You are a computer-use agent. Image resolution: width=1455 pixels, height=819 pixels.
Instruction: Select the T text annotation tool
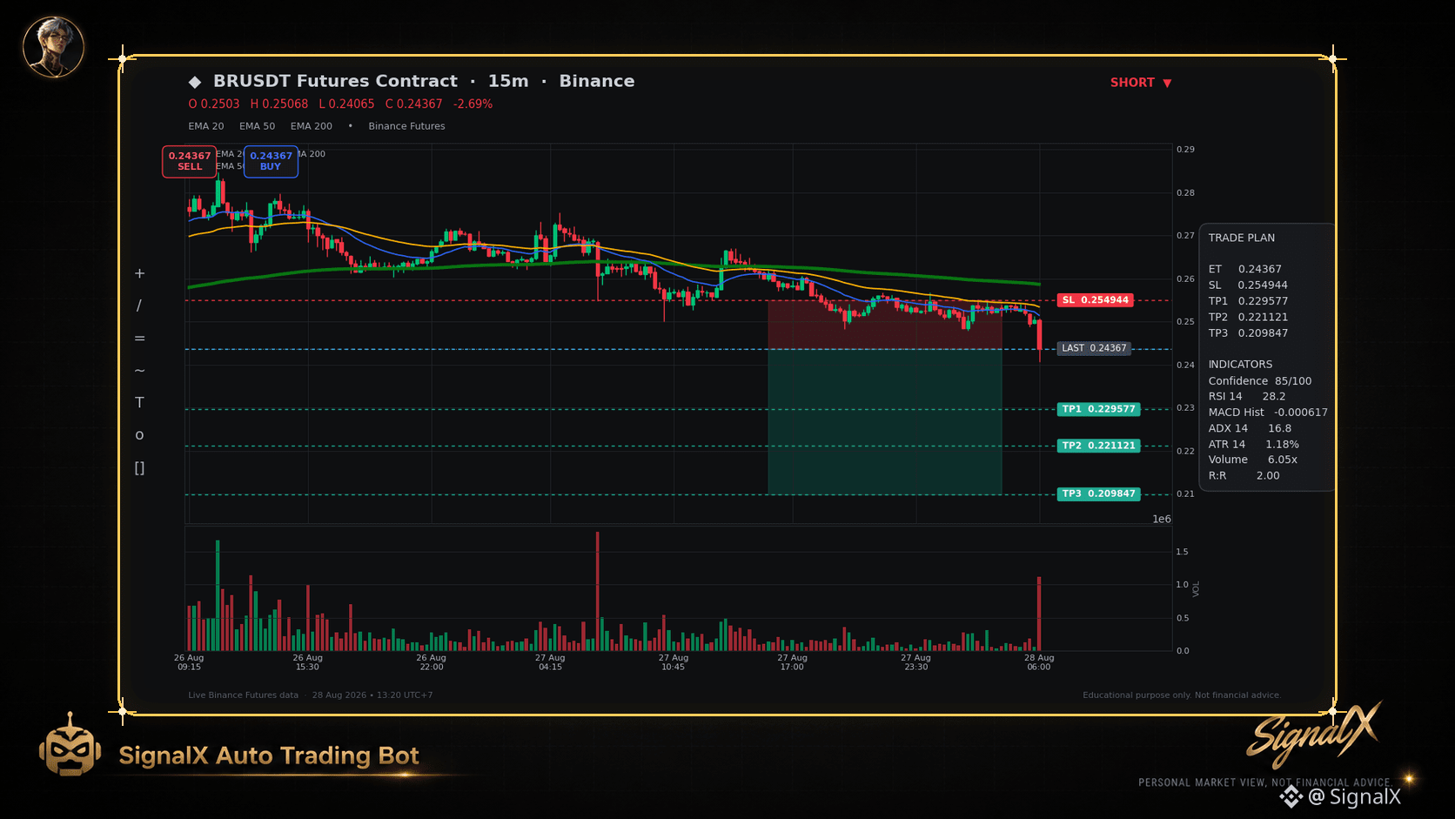coord(139,403)
